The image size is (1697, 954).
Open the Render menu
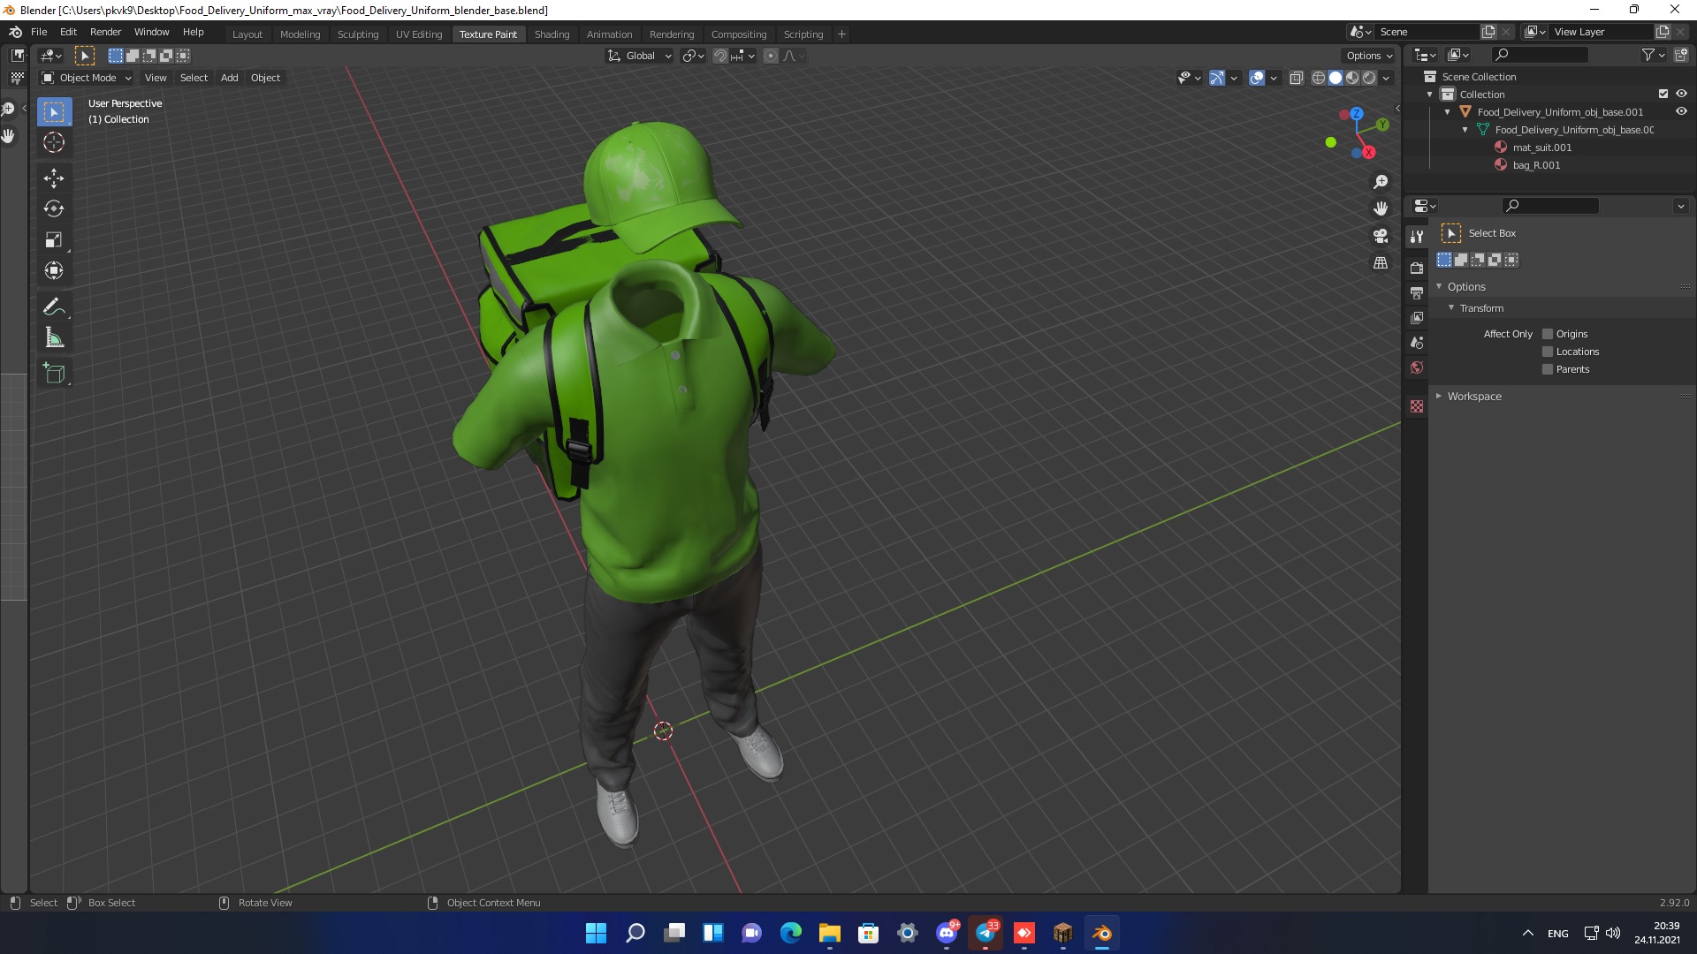(x=105, y=32)
